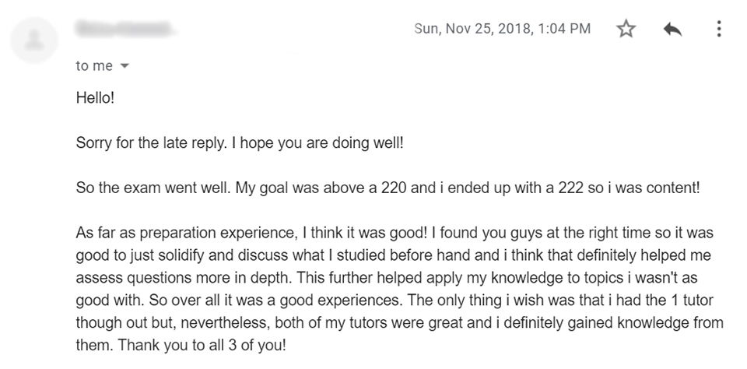
Task: Star this email message
Action: click(626, 29)
